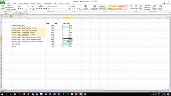Click the Save icon in quick access toolbar

(3, 1)
